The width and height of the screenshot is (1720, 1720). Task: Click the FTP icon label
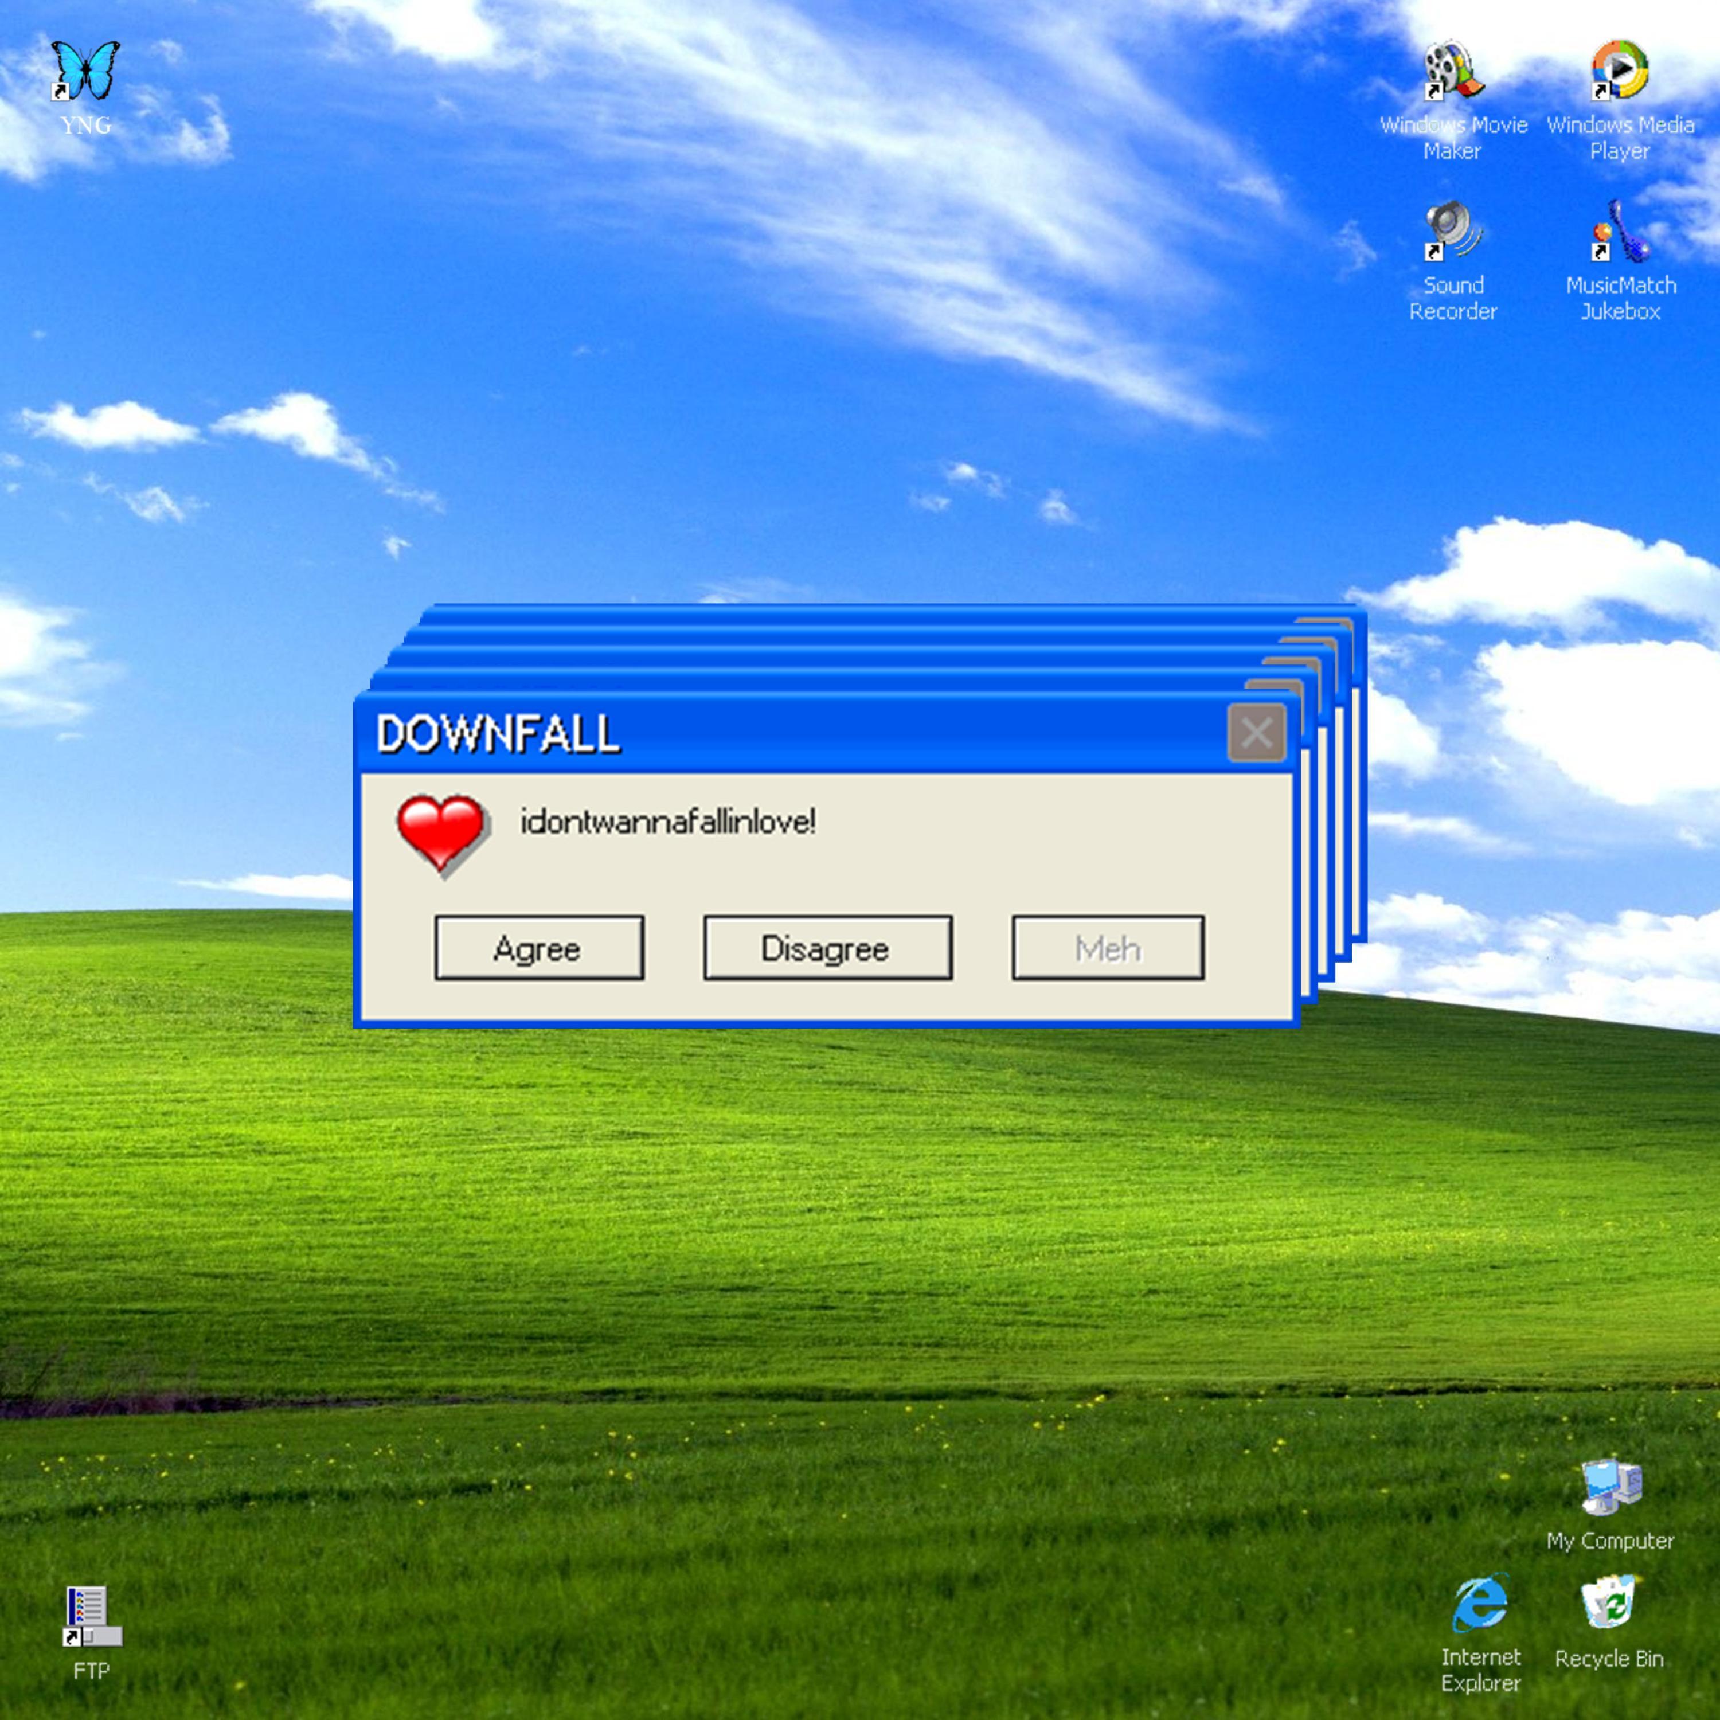[92, 1671]
